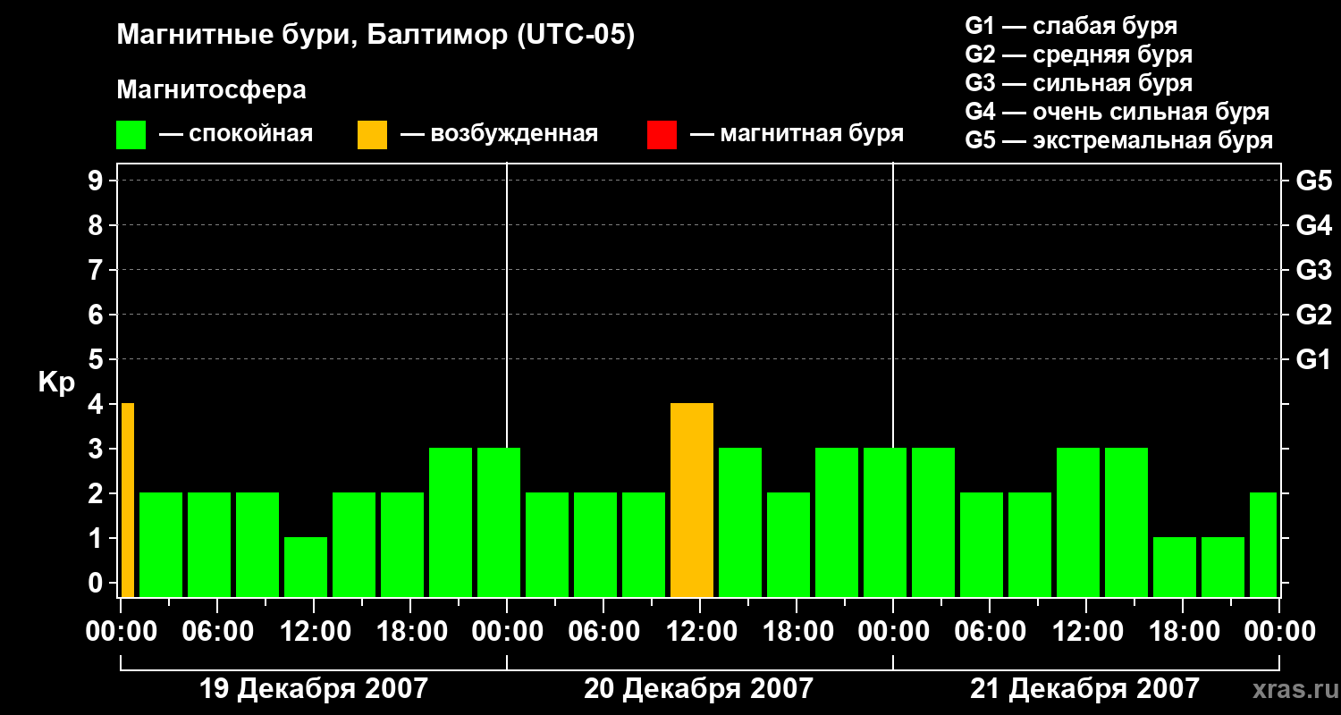Click the '2' value on Kp axis
The height and width of the screenshot is (715, 1341).
[x=97, y=493]
